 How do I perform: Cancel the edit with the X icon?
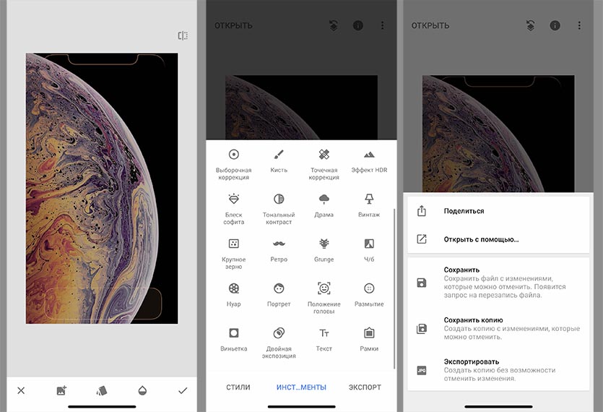(x=21, y=390)
